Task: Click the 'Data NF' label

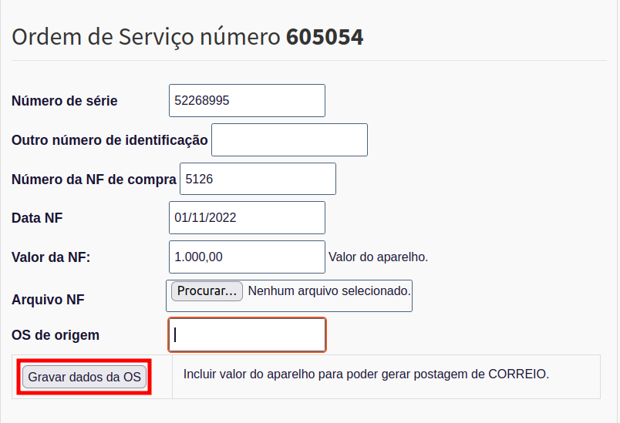Action: point(37,218)
